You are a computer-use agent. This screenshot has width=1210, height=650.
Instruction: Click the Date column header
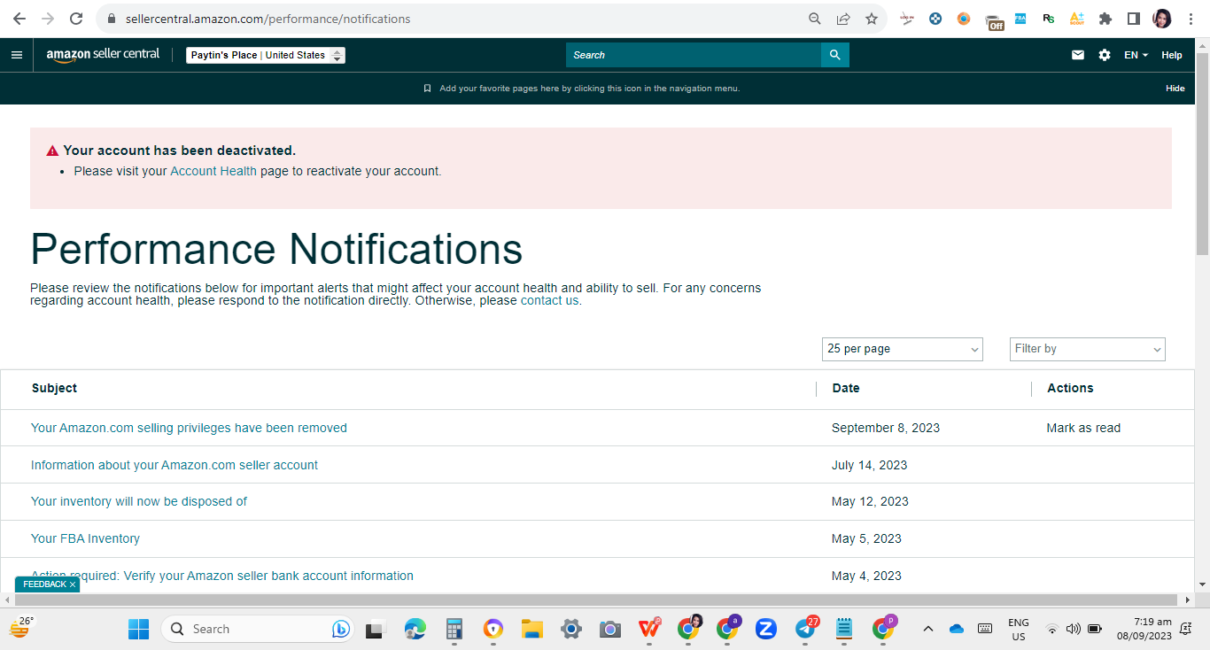(x=846, y=388)
